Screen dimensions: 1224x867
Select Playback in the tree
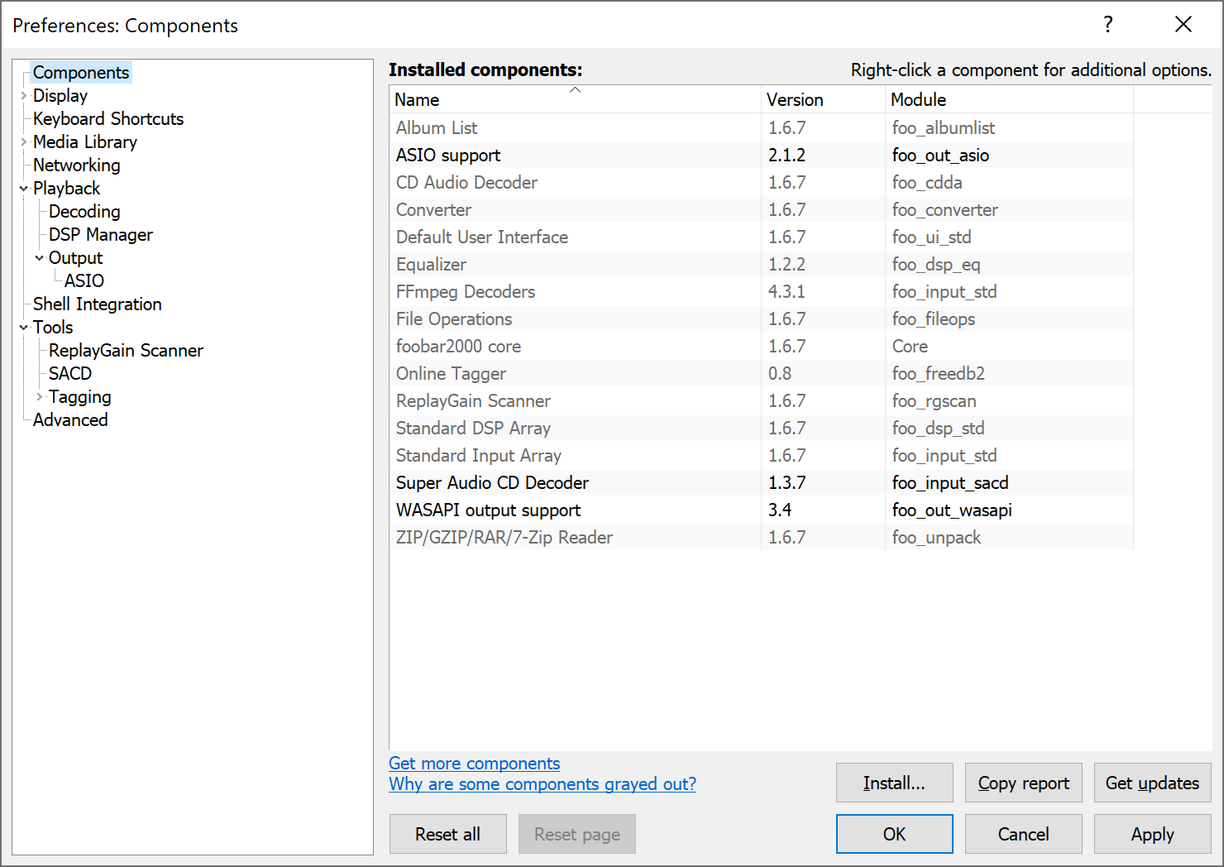[66, 189]
